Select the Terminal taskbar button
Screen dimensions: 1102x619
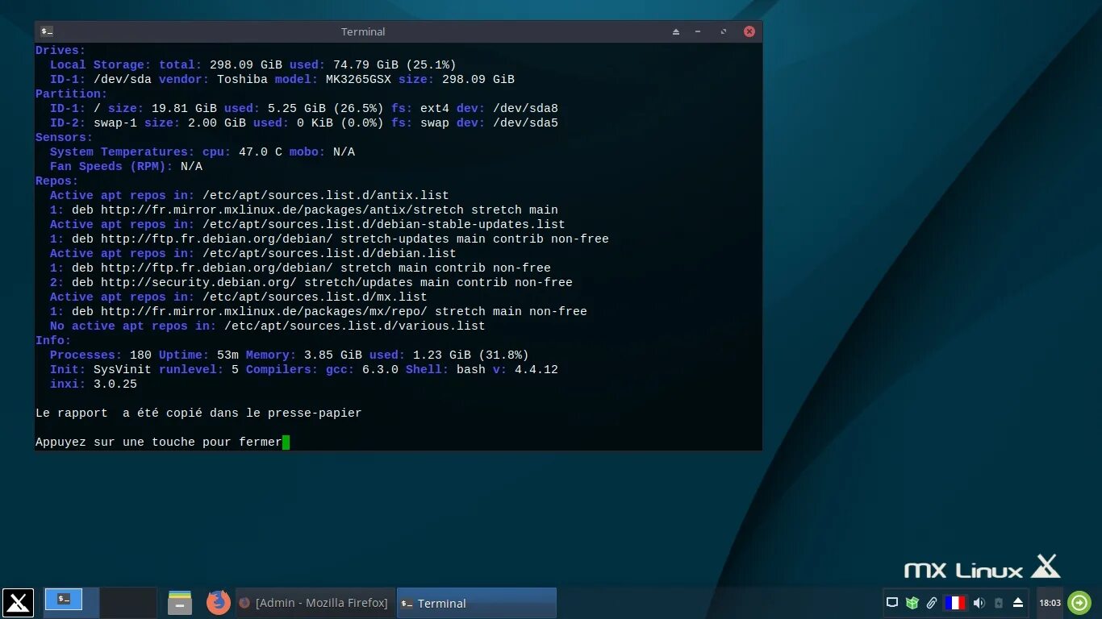pos(477,603)
